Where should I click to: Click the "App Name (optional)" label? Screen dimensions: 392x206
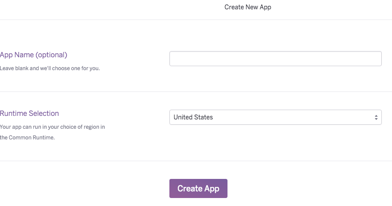[x=33, y=55]
